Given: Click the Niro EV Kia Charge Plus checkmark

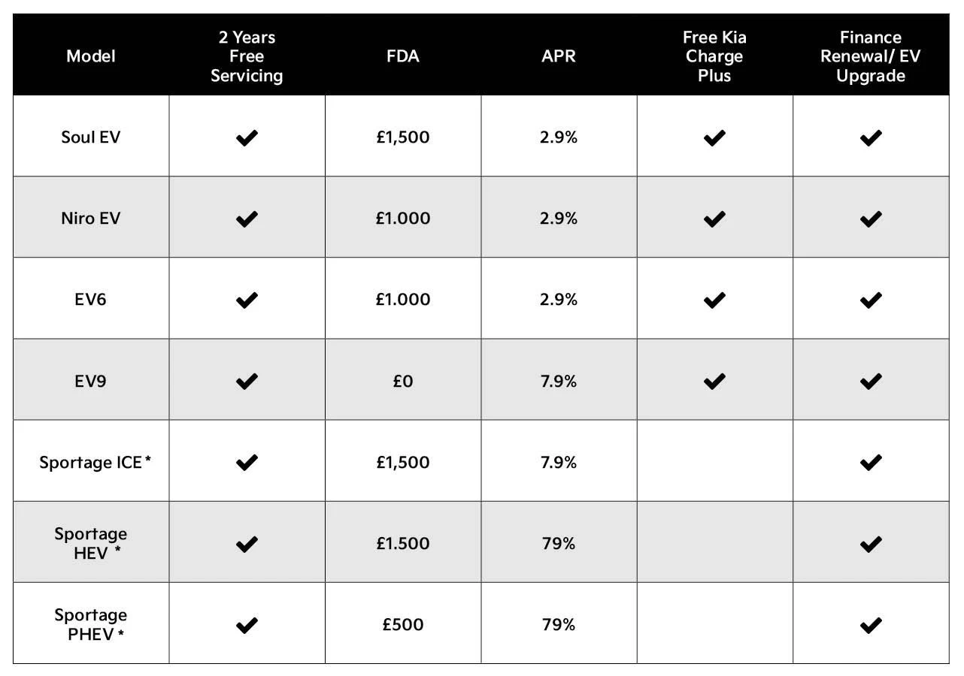Looking at the screenshot, I should click(x=714, y=219).
